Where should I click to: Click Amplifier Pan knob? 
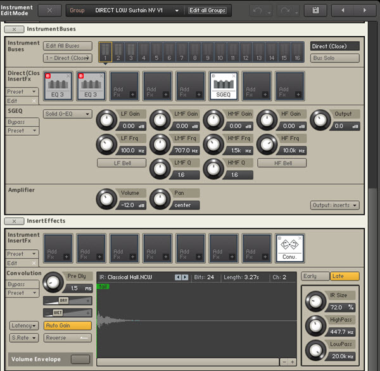coord(160,199)
